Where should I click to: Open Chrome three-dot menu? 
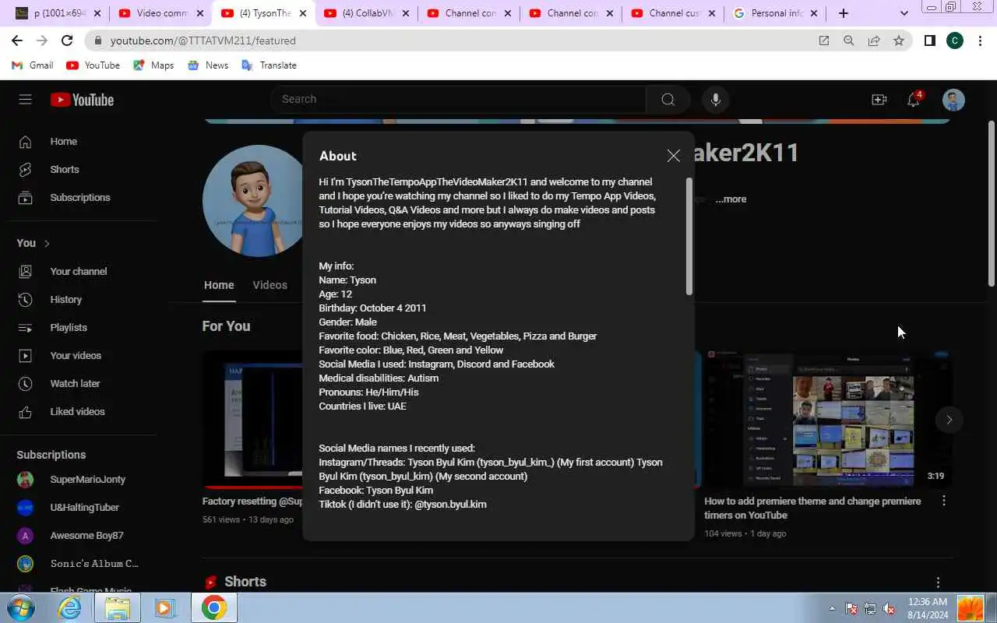(x=980, y=40)
